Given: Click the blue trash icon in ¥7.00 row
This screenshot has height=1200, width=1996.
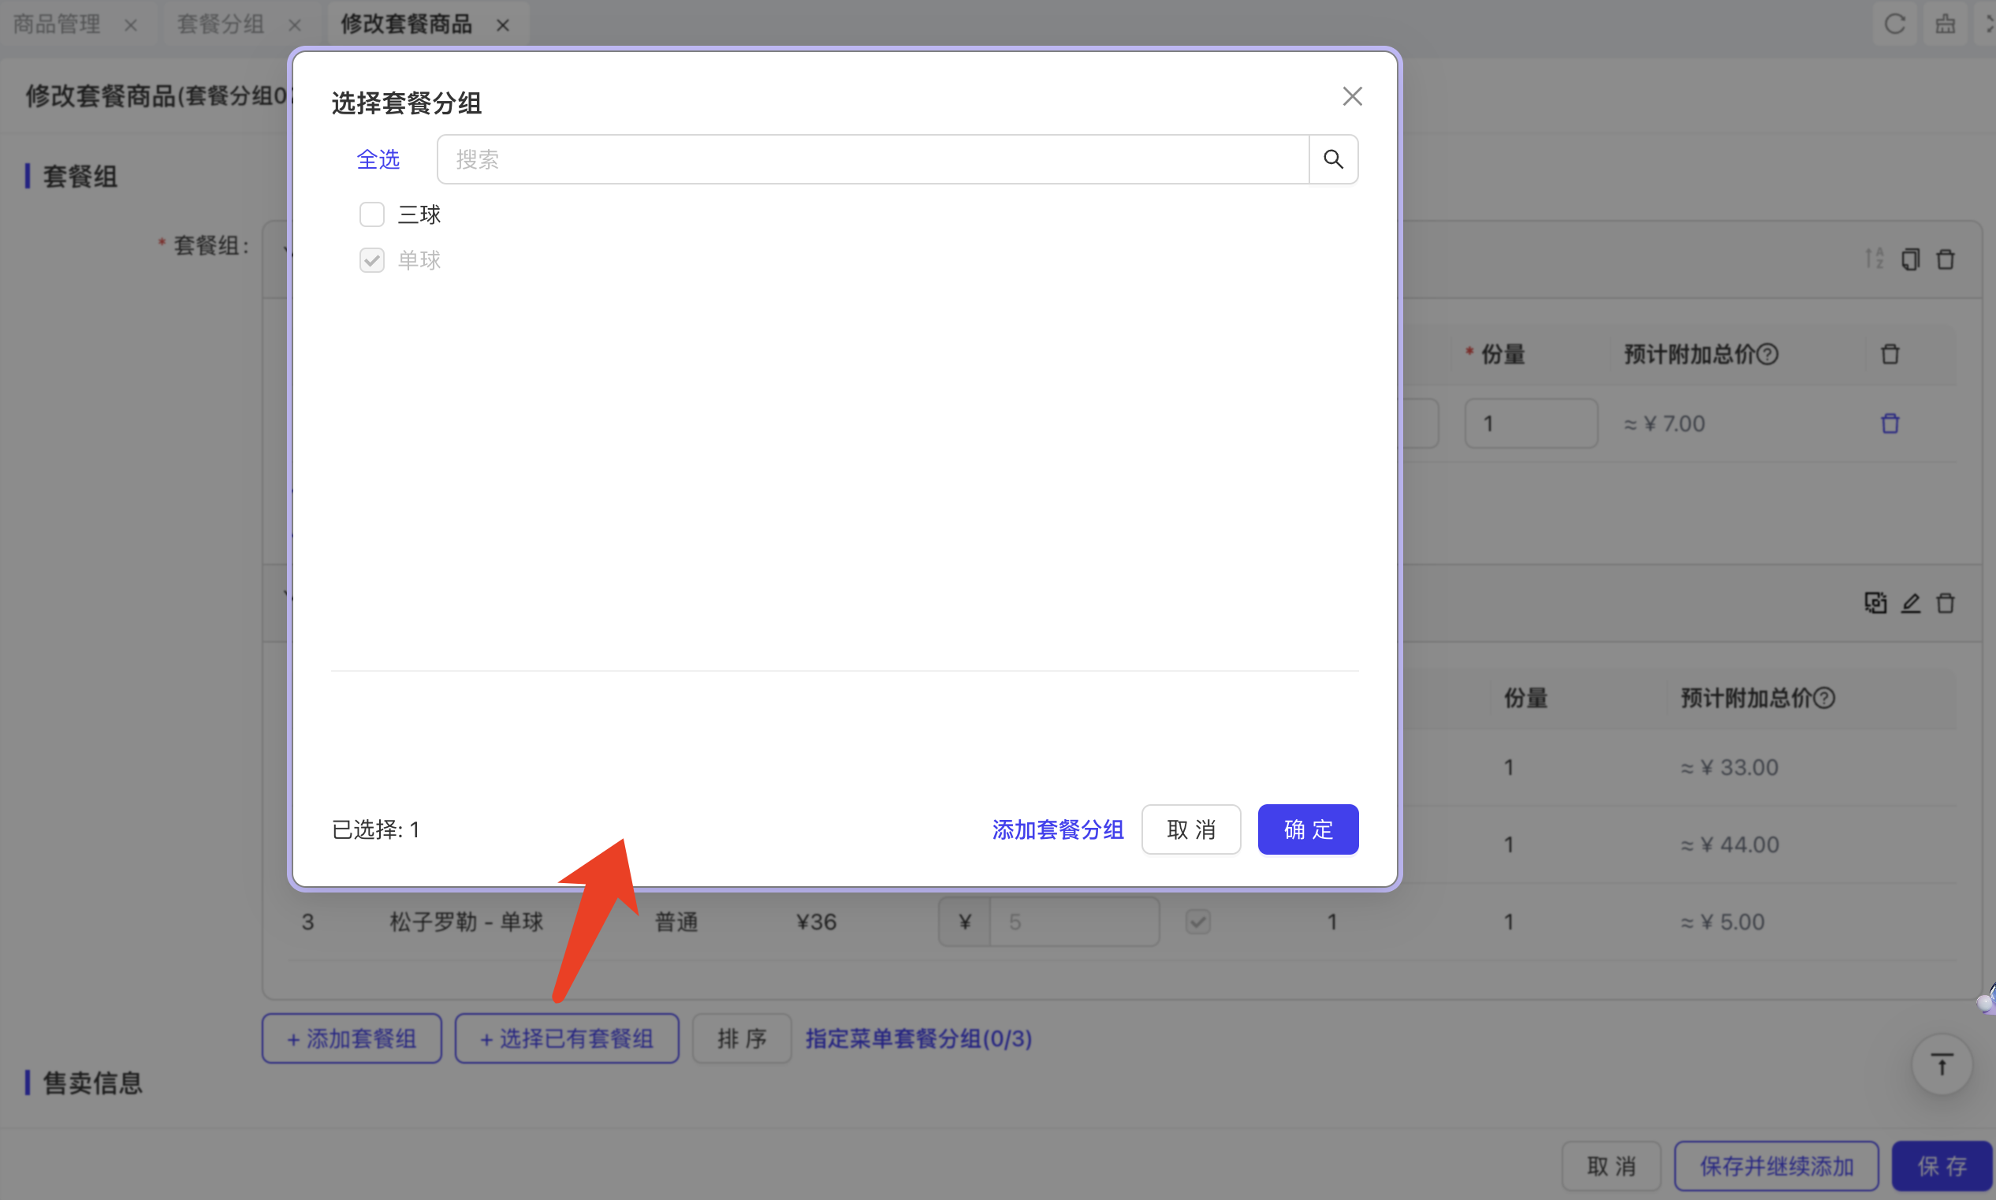Looking at the screenshot, I should (1890, 423).
